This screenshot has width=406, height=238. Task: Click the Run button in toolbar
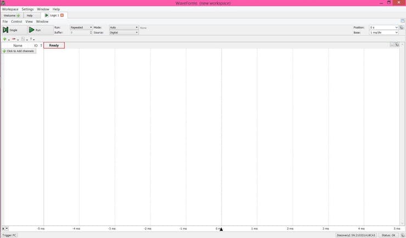(41, 30)
